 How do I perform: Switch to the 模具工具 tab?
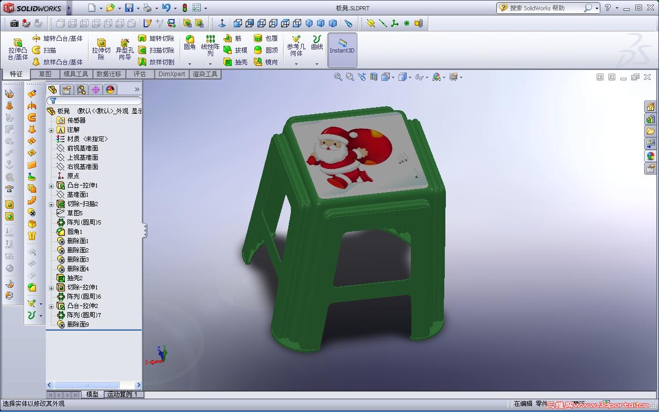click(76, 74)
